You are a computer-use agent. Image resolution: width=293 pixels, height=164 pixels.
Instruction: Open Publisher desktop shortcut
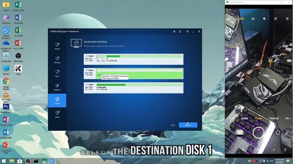18,6
